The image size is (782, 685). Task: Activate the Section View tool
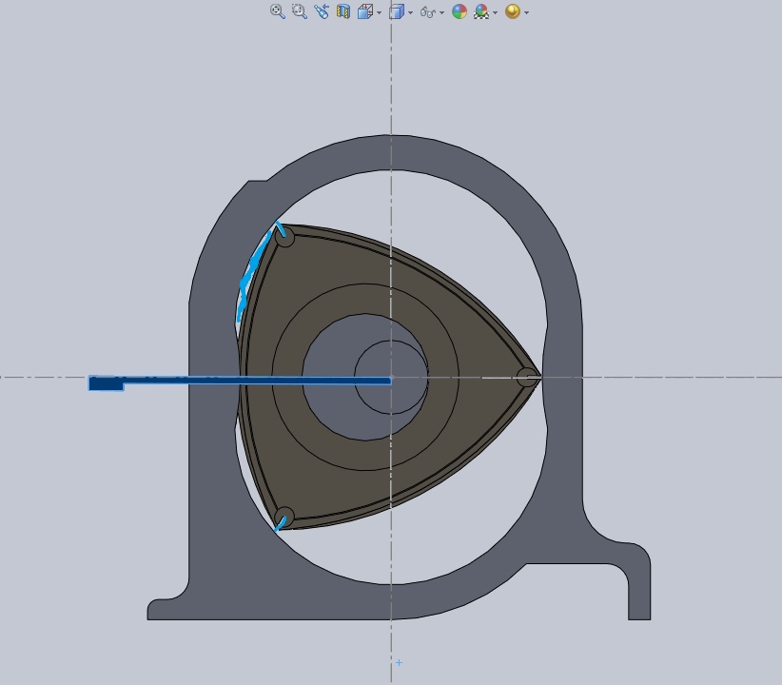pyautogui.click(x=342, y=11)
